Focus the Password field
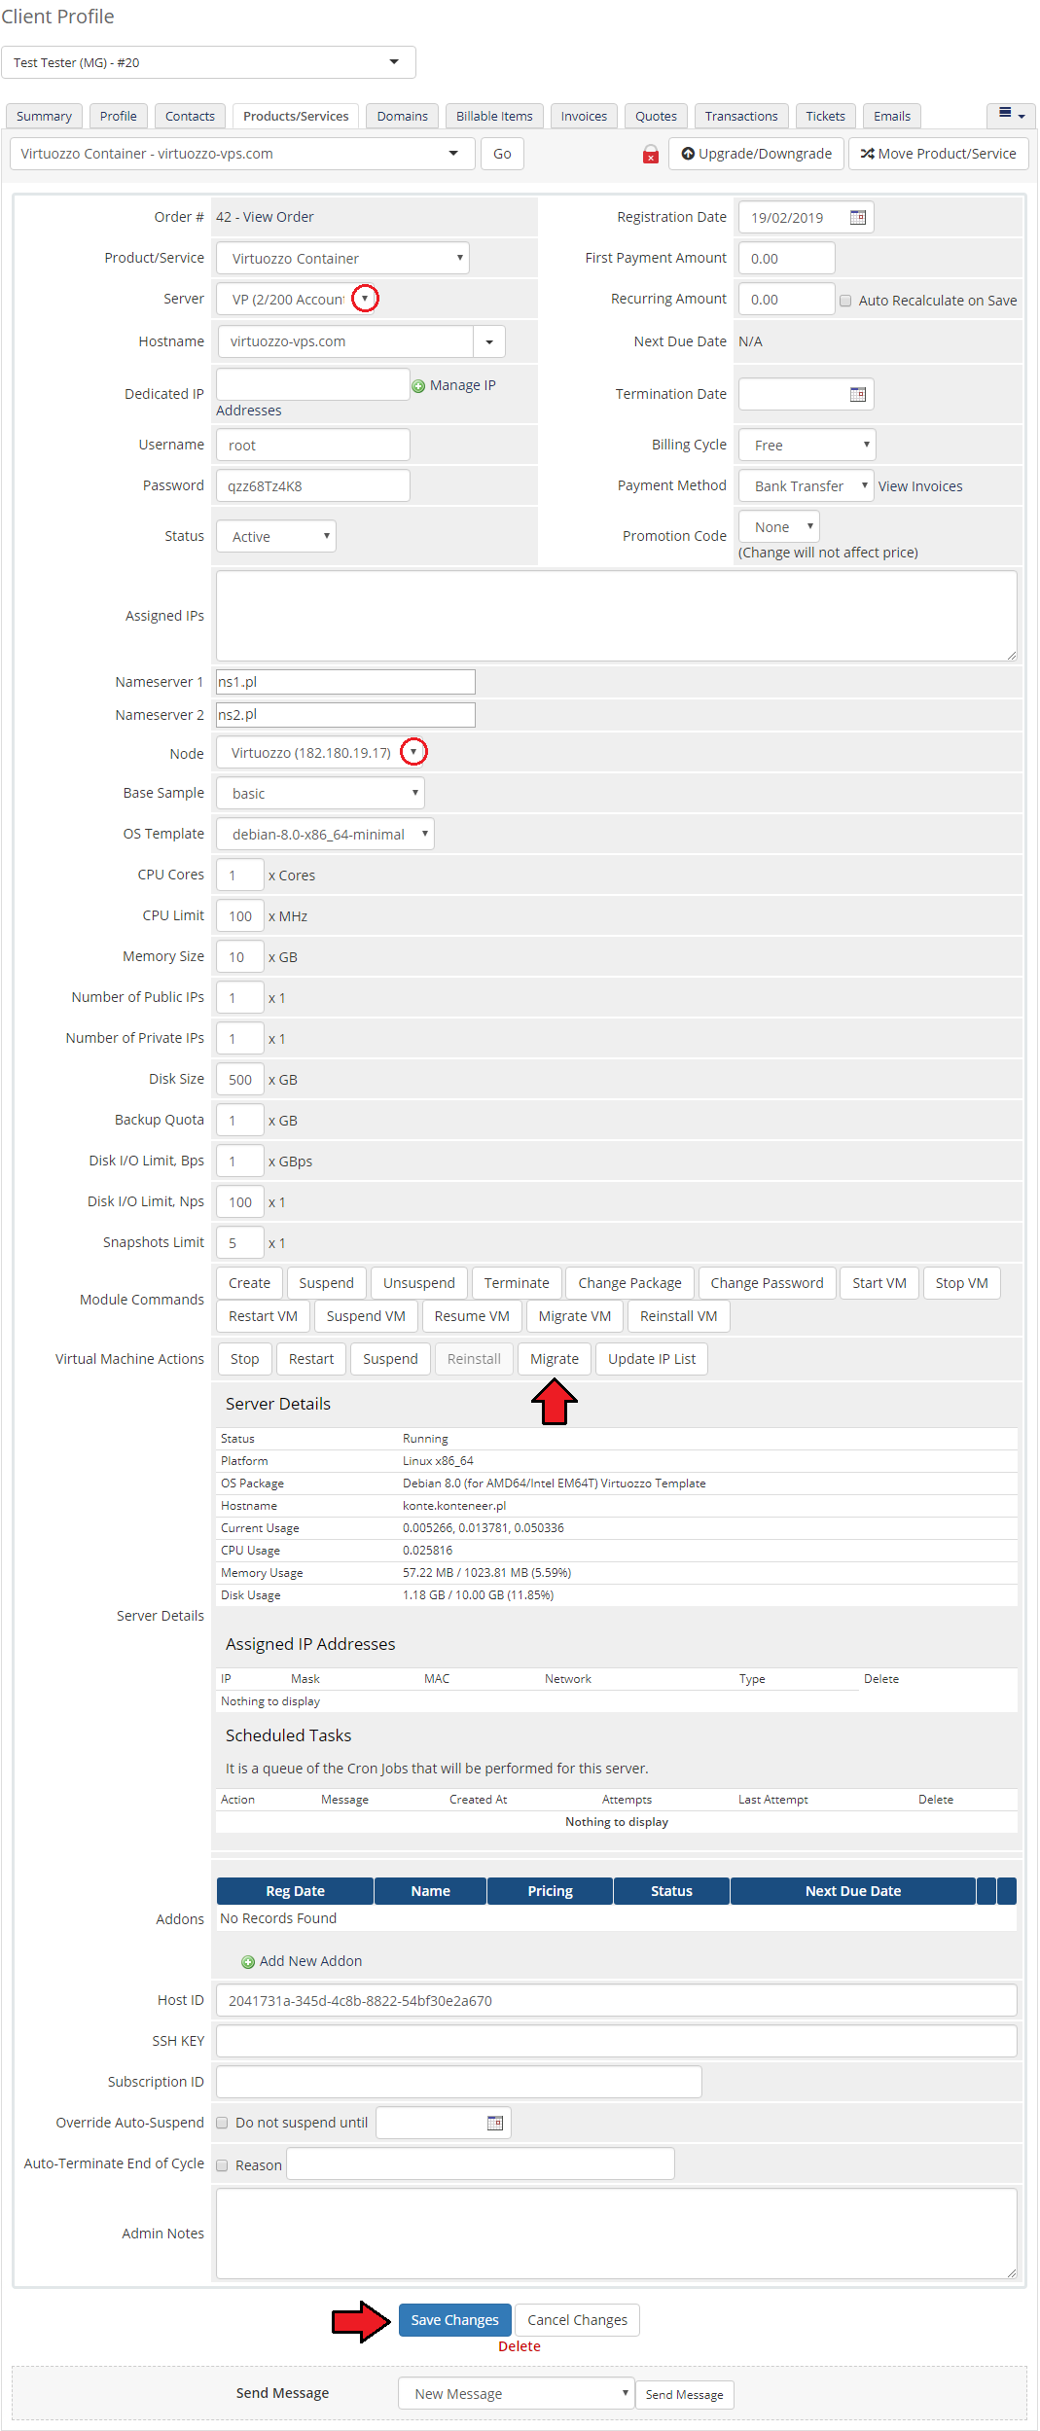1040x2431 pixels. pyautogui.click(x=312, y=485)
